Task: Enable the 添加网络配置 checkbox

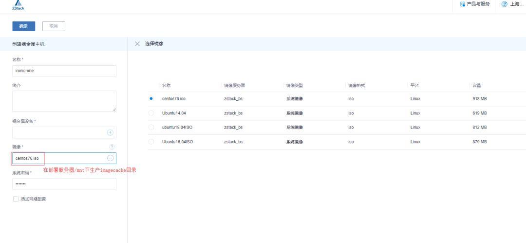Action: (x=16, y=199)
